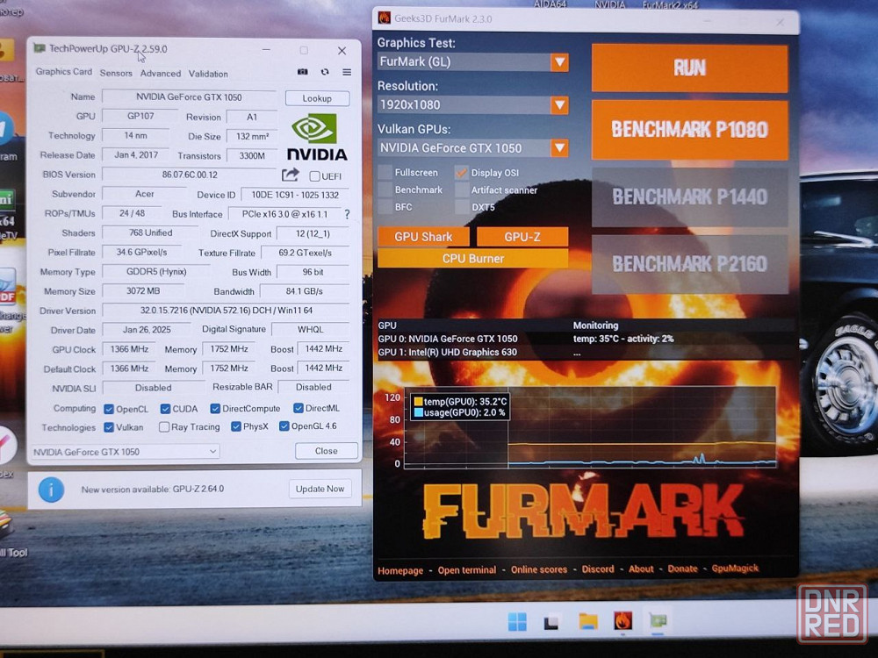Click the GPU-Z refresh icon
The width and height of the screenshot is (878, 658).
[325, 72]
